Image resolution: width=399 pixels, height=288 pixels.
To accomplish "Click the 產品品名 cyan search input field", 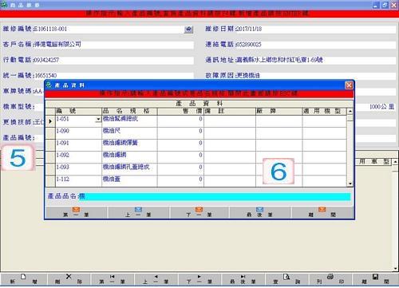I will pyautogui.click(x=215, y=197).
